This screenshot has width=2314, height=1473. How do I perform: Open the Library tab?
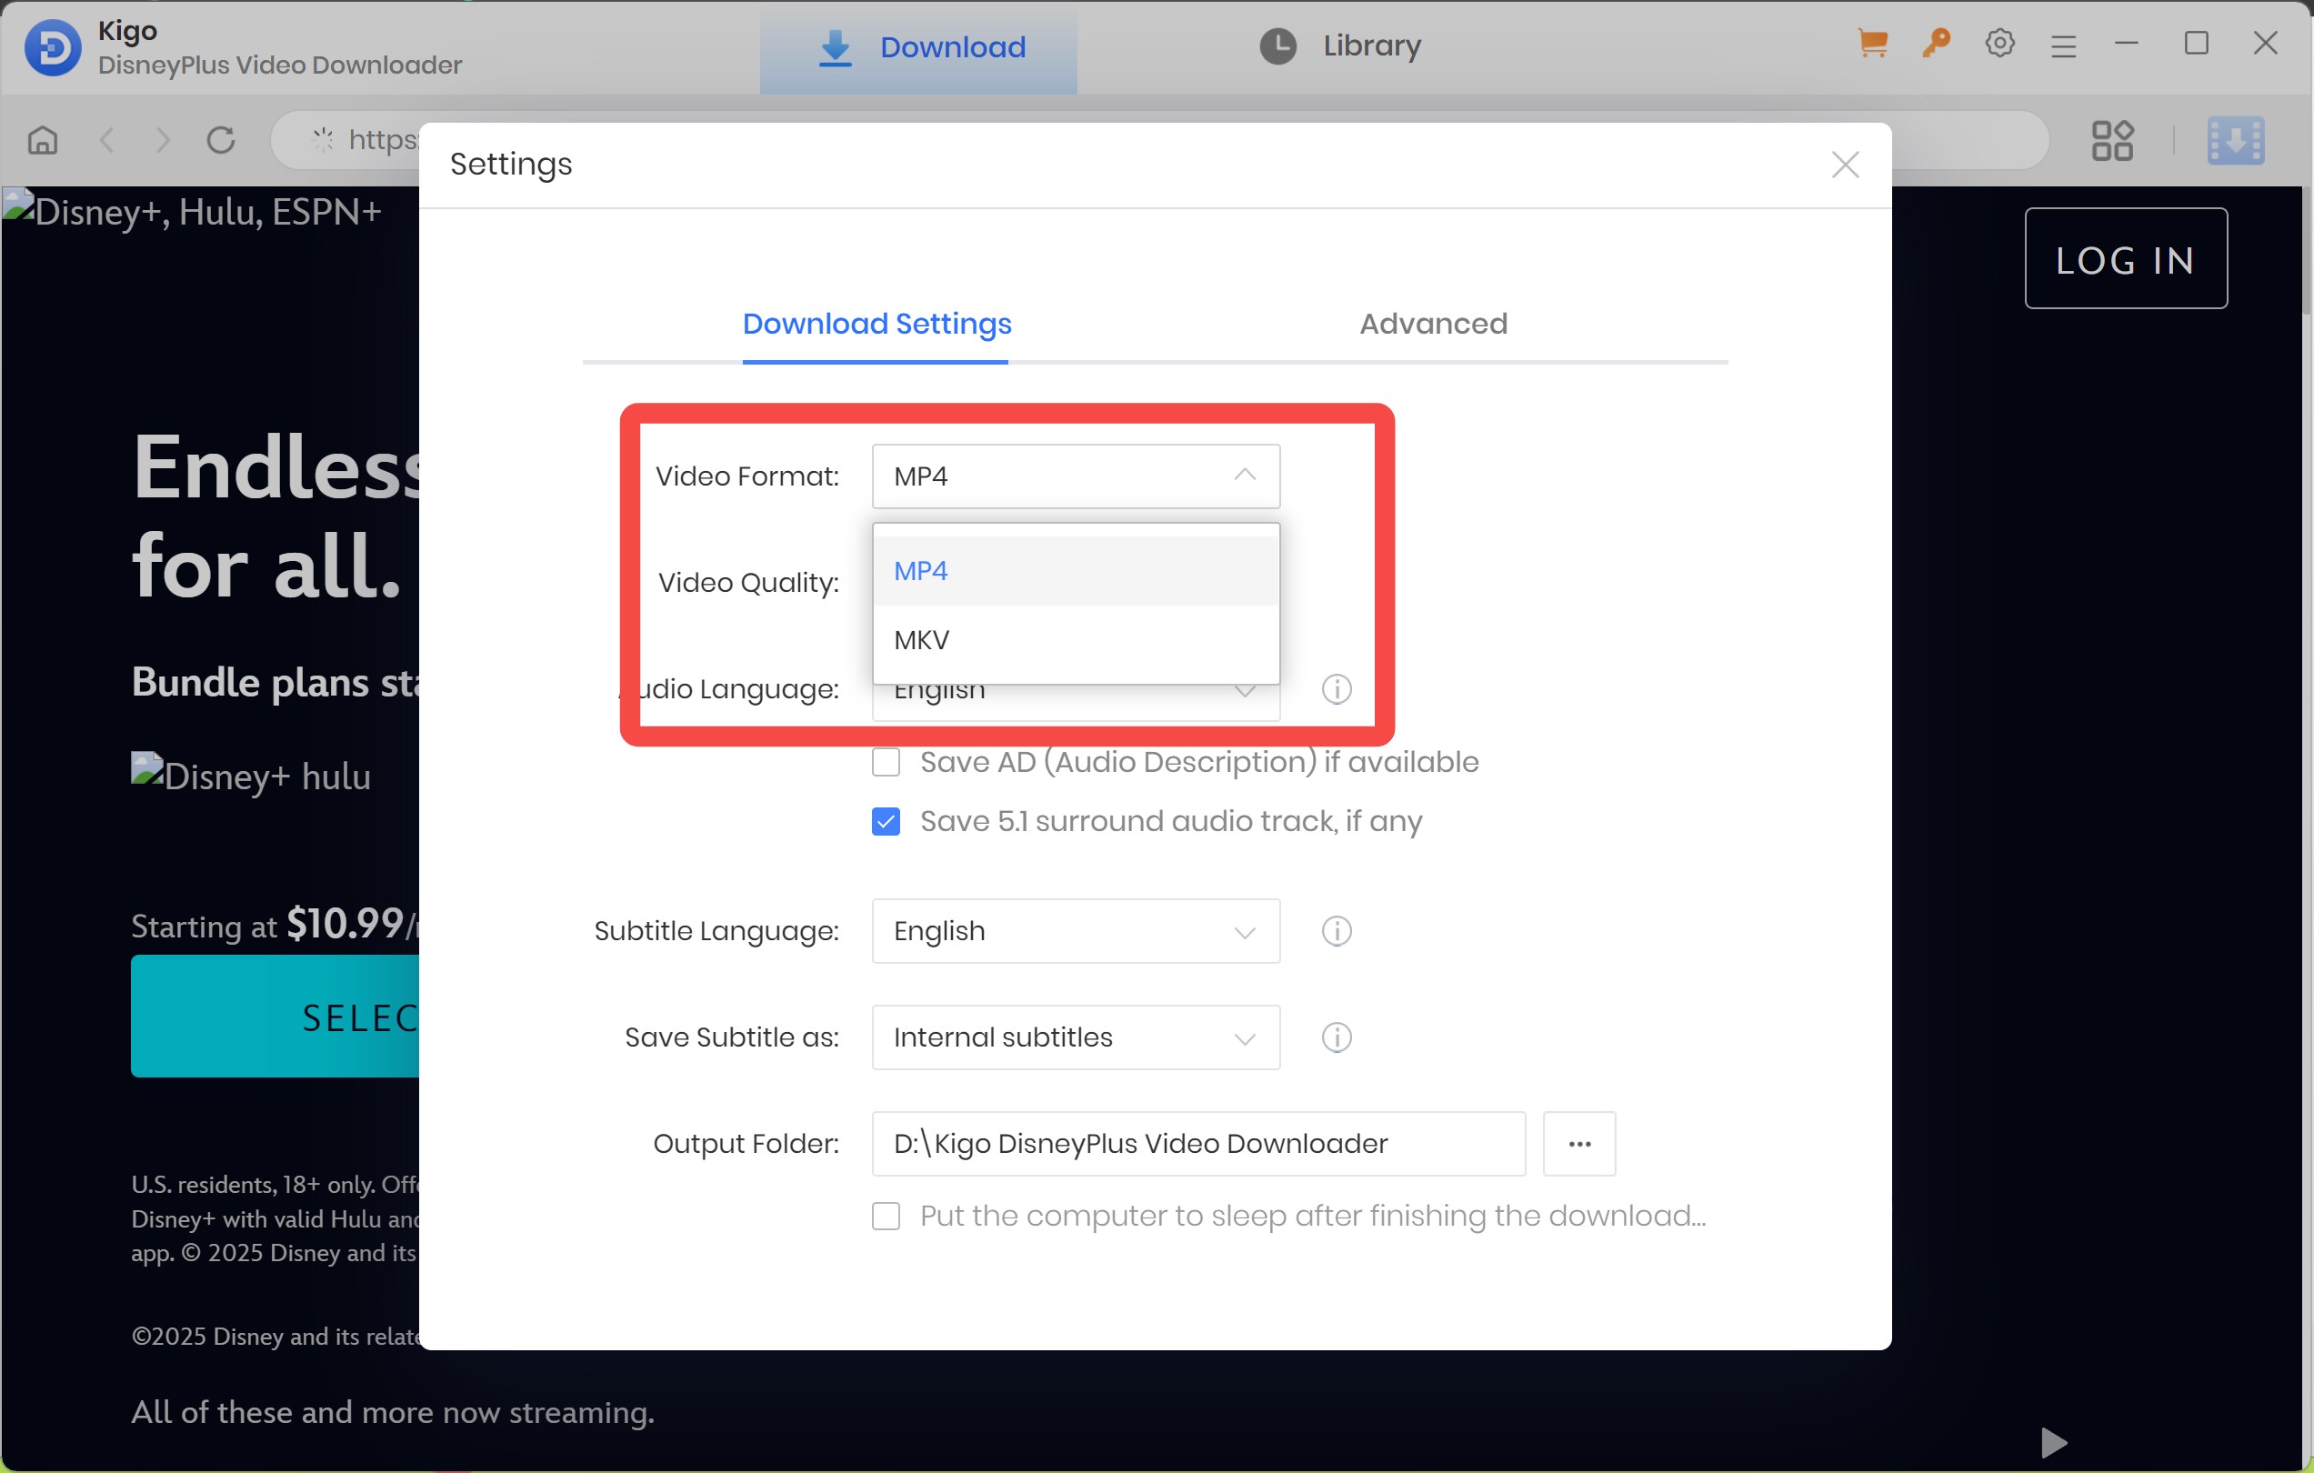click(x=1339, y=45)
